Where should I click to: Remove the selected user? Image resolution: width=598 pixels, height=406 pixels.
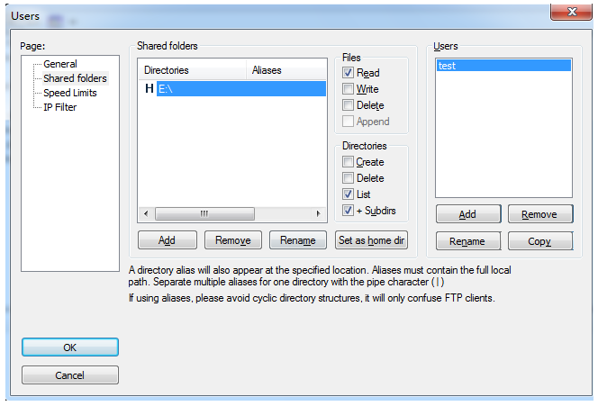tap(540, 214)
